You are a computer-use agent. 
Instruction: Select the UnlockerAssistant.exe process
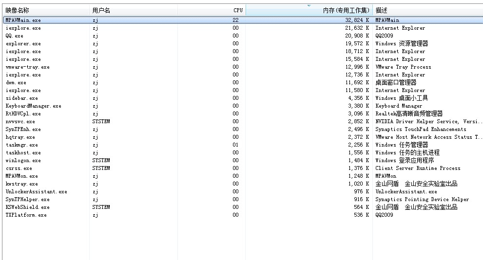click(x=37, y=192)
